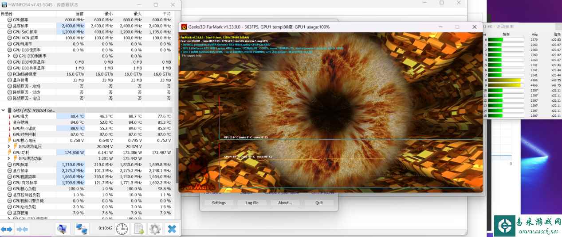The height and width of the screenshot is (237, 562).
Task: Click thermometer icon beside GPU热点温度
Action: (9, 128)
